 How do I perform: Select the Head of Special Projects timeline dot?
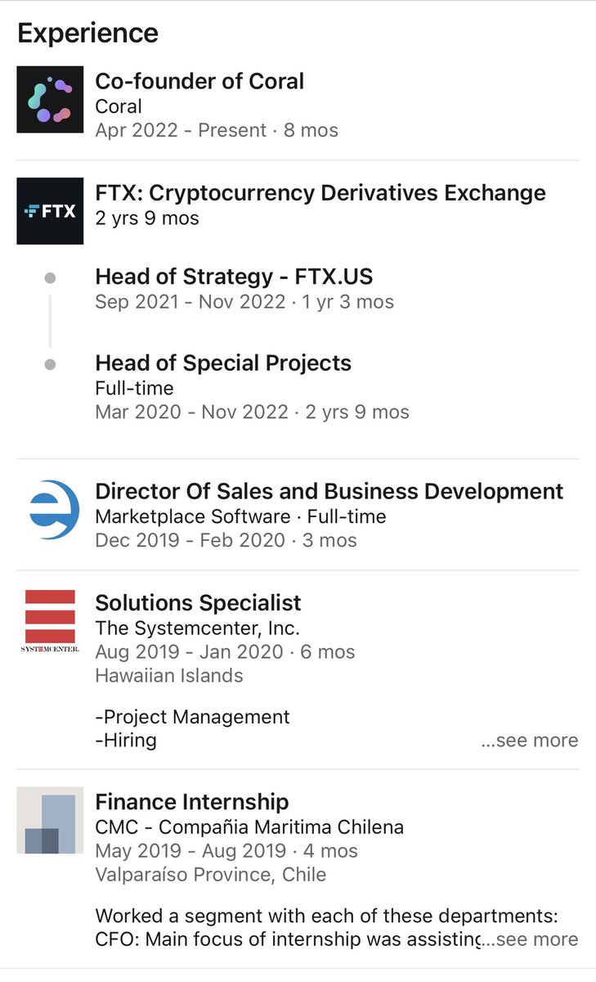click(x=50, y=364)
